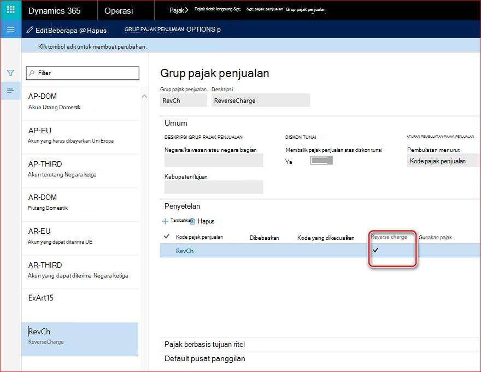The height and width of the screenshot is (372, 481).
Task: Open the app launcher waffle icon
Action: (x=11, y=10)
